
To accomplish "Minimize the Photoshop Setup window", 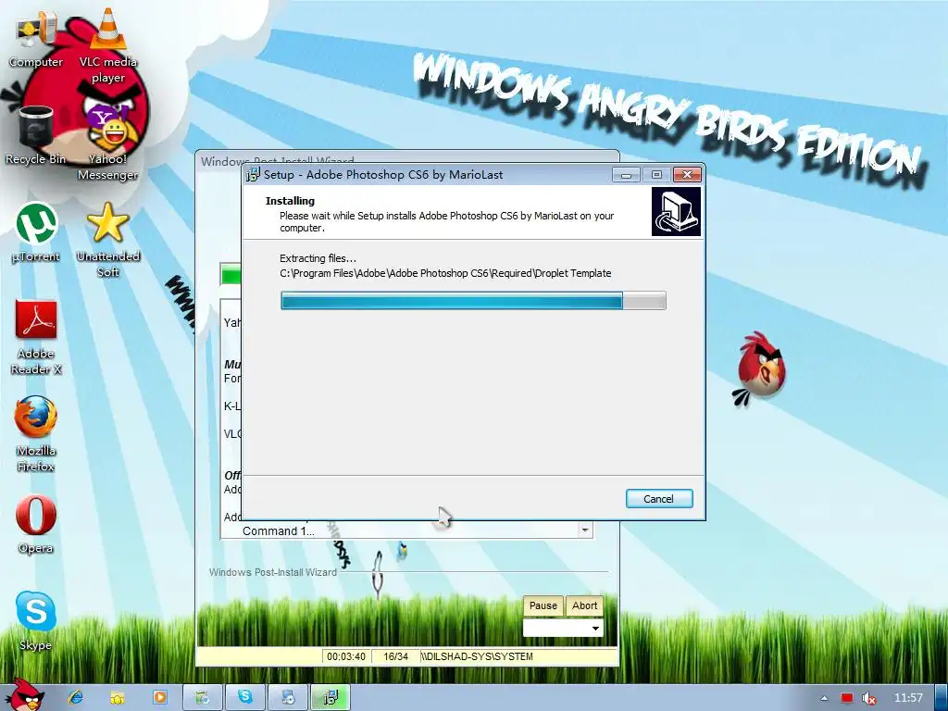I will tap(627, 175).
